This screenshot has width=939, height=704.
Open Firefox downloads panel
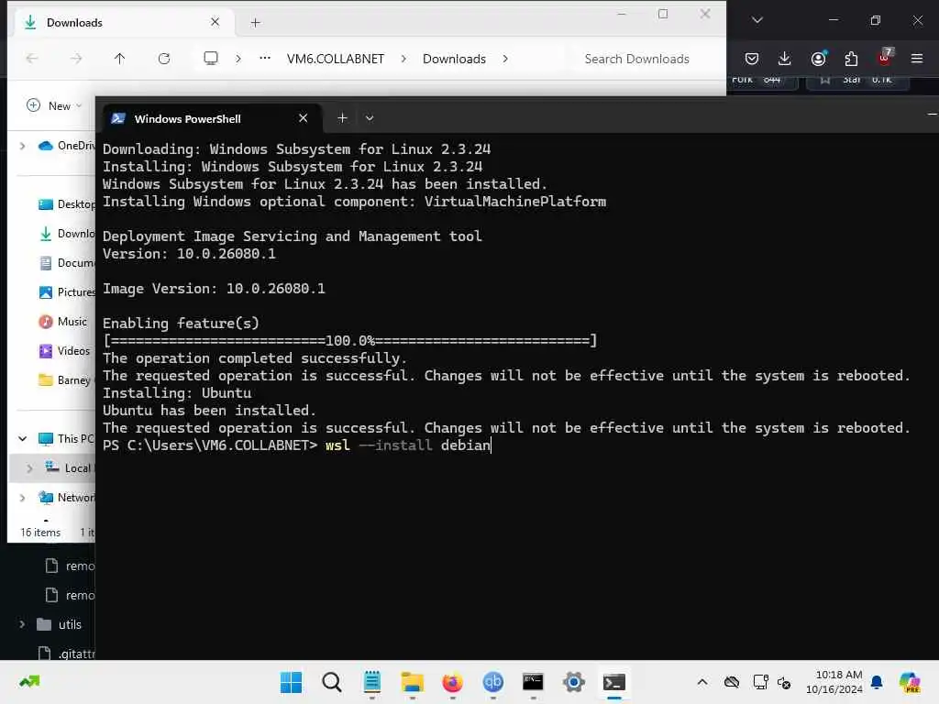(785, 59)
